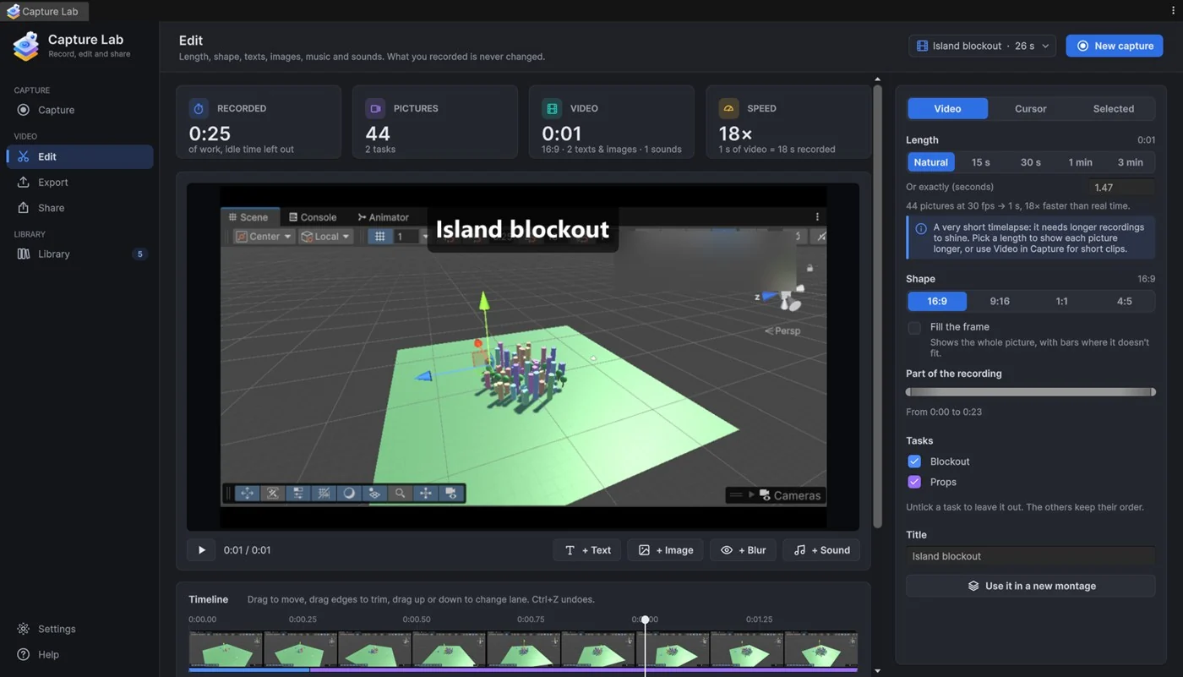Click the Video film icon
This screenshot has height=677, width=1183.
point(552,108)
